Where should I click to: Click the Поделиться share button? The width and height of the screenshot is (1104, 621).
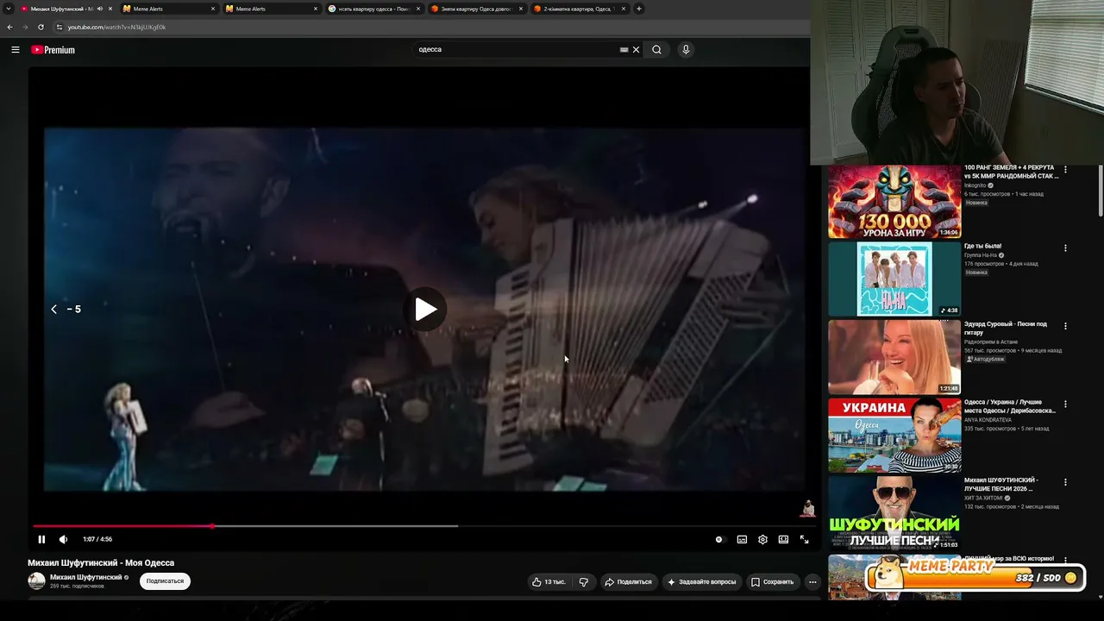click(628, 582)
